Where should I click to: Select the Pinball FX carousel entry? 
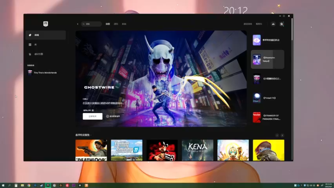268,98
